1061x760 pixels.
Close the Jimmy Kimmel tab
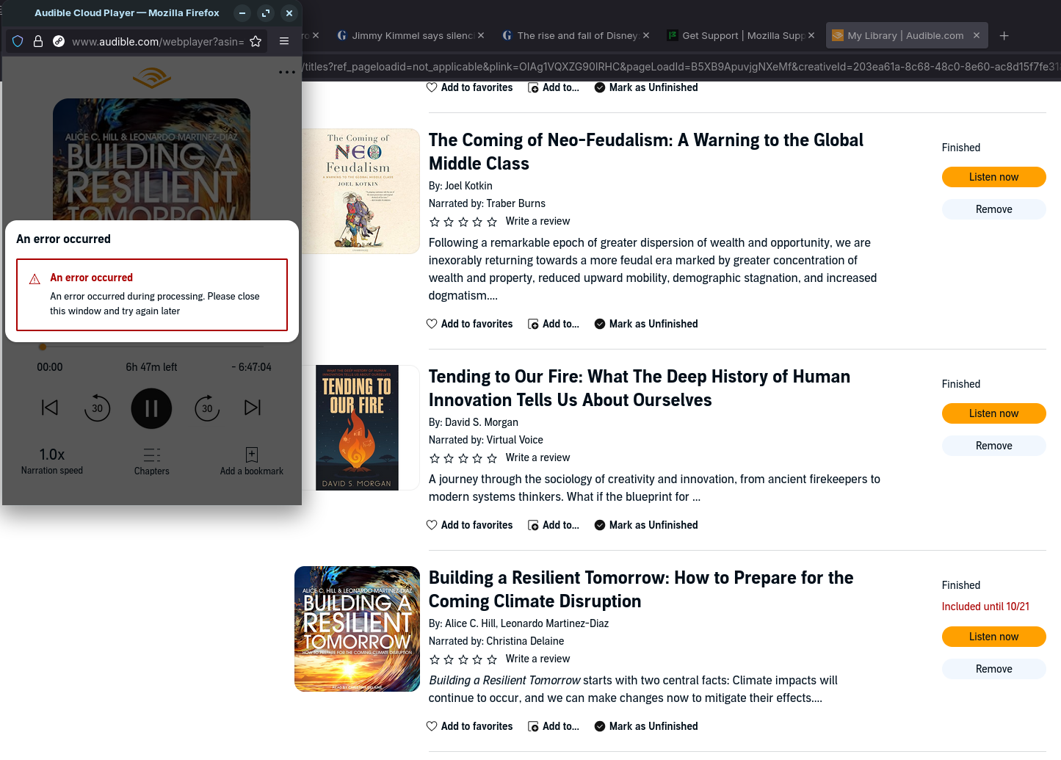tap(481, 35)
